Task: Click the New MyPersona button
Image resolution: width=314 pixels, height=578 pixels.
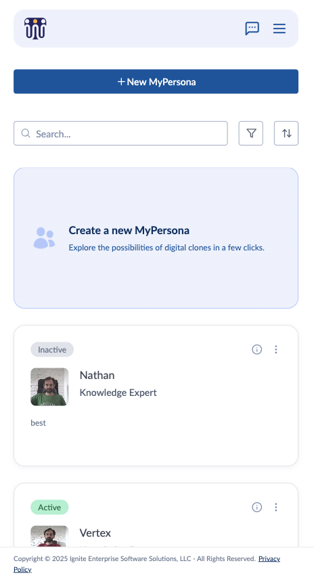Action: (156, 81)
